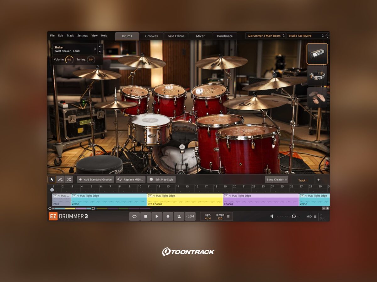Click the Edit Play Style button
377x282 pixels.
tap(161, 180)
